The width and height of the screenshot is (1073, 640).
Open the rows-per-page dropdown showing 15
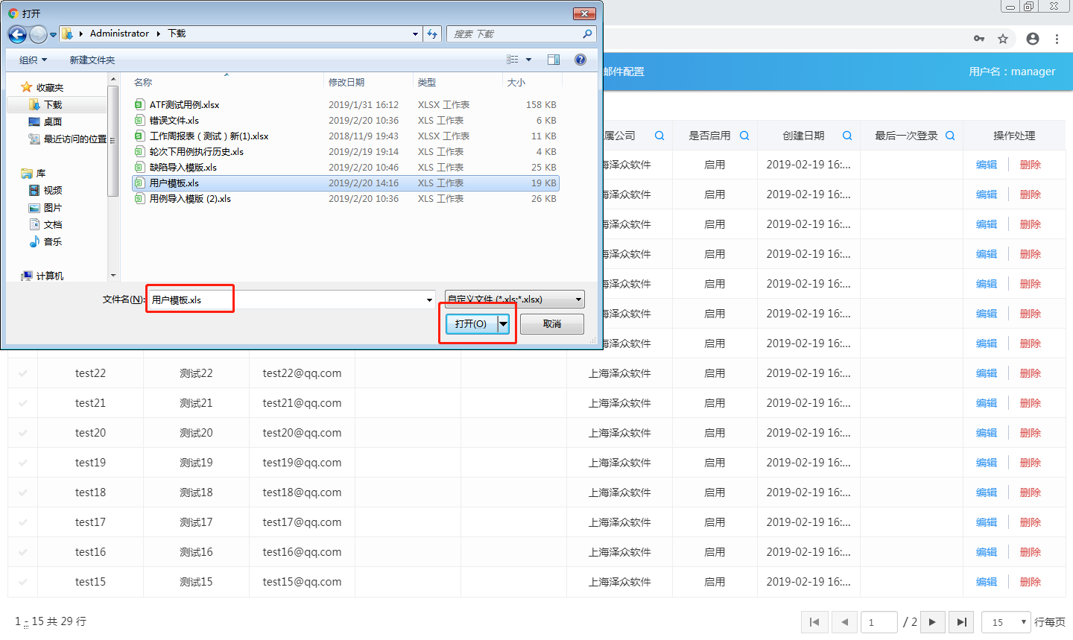1006,622
